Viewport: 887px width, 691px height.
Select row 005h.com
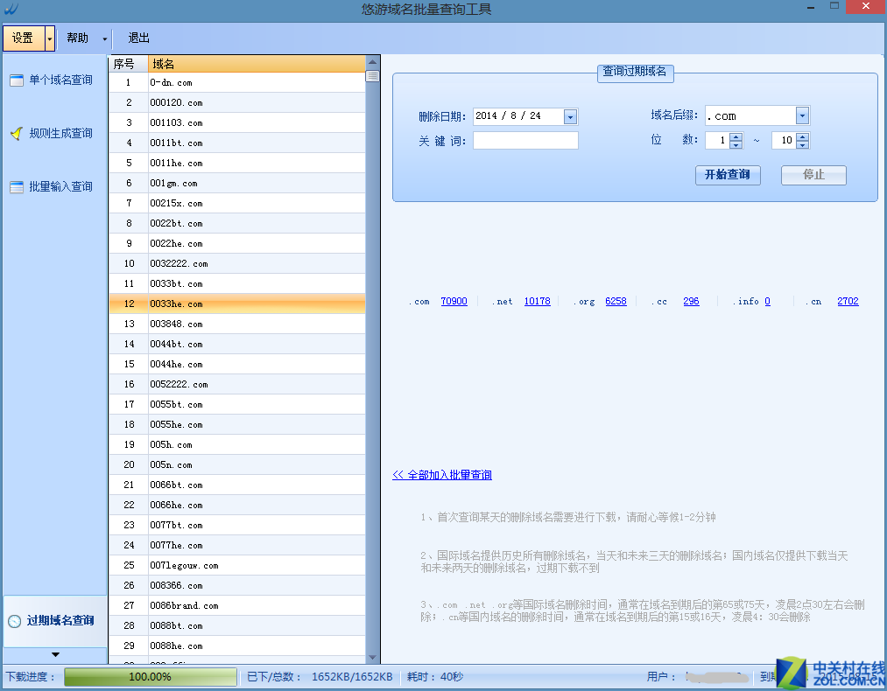pos(237,444)
